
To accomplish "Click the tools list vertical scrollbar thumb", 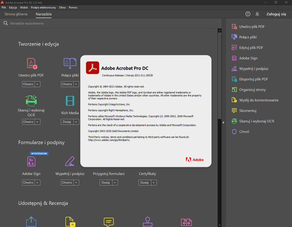I will point(219,76).
